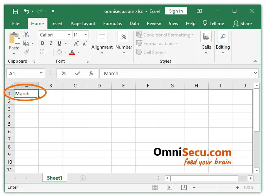The image size is (266, 196).
Task: Click Format as Table
Action: [157, 43]
